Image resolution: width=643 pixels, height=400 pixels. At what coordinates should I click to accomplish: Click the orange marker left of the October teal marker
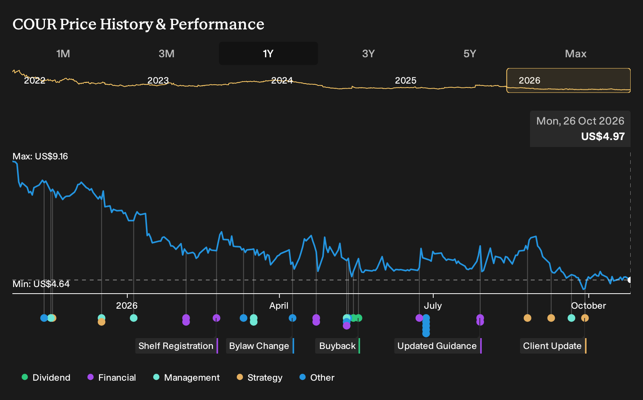pos(551,318)
